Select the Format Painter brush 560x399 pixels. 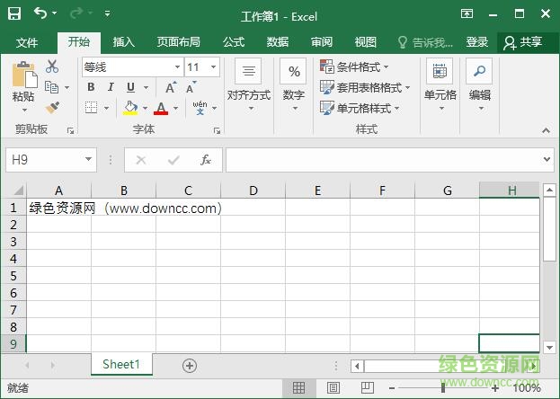click(x=52, y=108)
